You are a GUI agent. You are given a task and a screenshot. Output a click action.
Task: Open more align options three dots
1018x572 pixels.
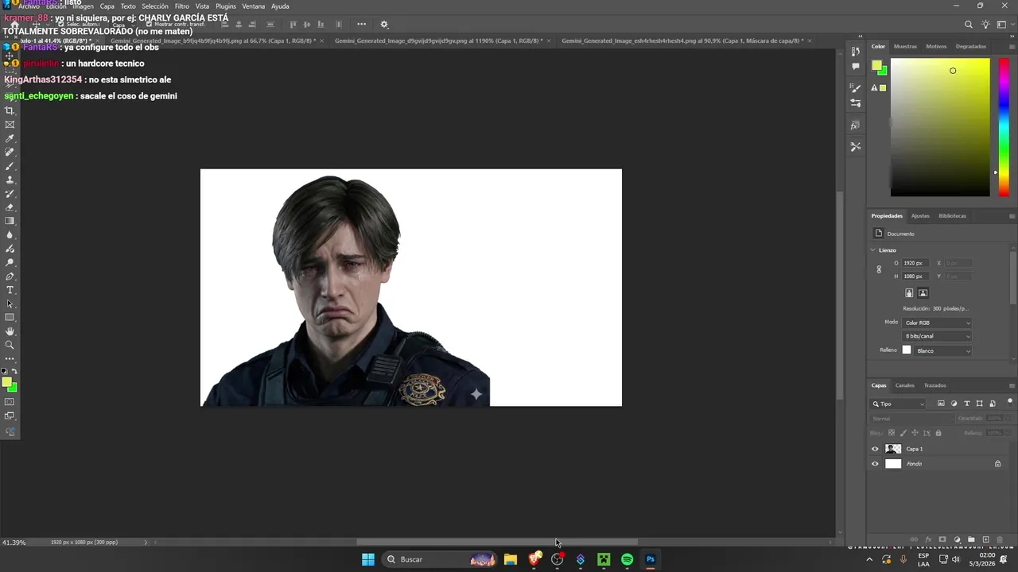[361, 24]
